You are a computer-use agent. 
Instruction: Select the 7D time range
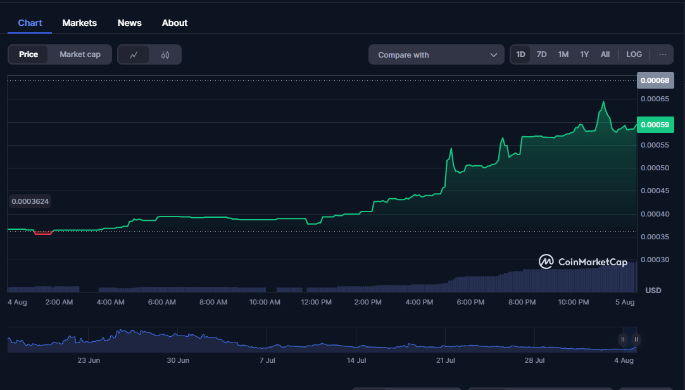click(541, 54)
